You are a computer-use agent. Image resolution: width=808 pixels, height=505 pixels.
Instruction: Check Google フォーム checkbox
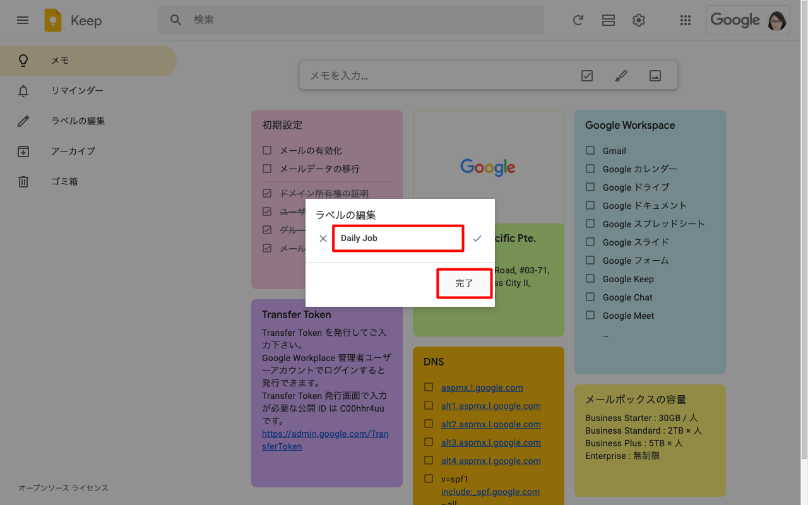coord(590,260)
